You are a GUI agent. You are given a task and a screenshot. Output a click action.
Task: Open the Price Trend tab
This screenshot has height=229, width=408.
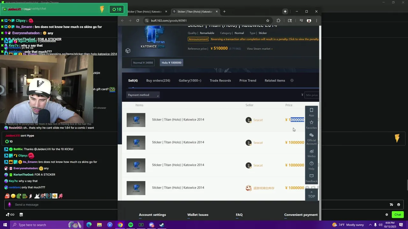pyautogui.click(x=248, y=80)
